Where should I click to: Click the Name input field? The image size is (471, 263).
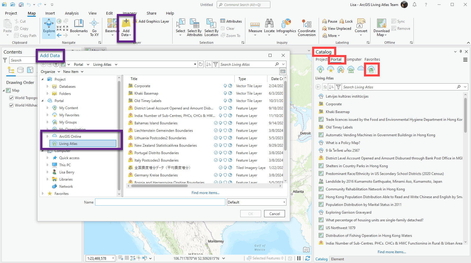tap(160, 202)
